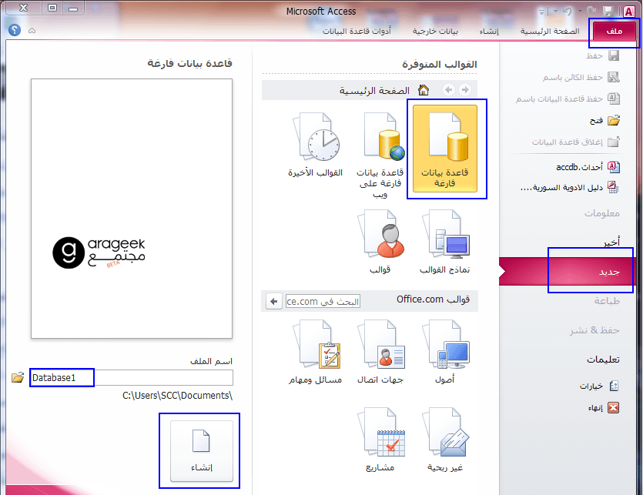Image resolution: width=643 pixels, height=495 pixels.
Task: Open Microsoft Access help question mark
Action: click(15, 30)
